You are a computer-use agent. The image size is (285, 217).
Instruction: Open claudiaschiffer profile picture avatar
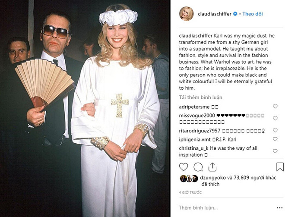(186, 14)
